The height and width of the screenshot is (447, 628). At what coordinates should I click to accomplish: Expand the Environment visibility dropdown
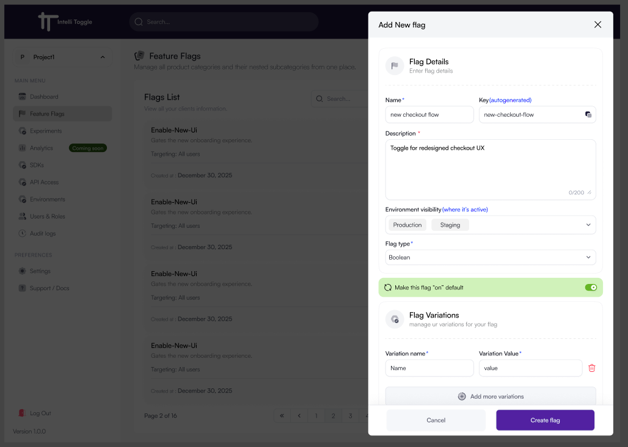588,225
